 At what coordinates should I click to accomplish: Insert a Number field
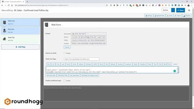tap(120, 64)
